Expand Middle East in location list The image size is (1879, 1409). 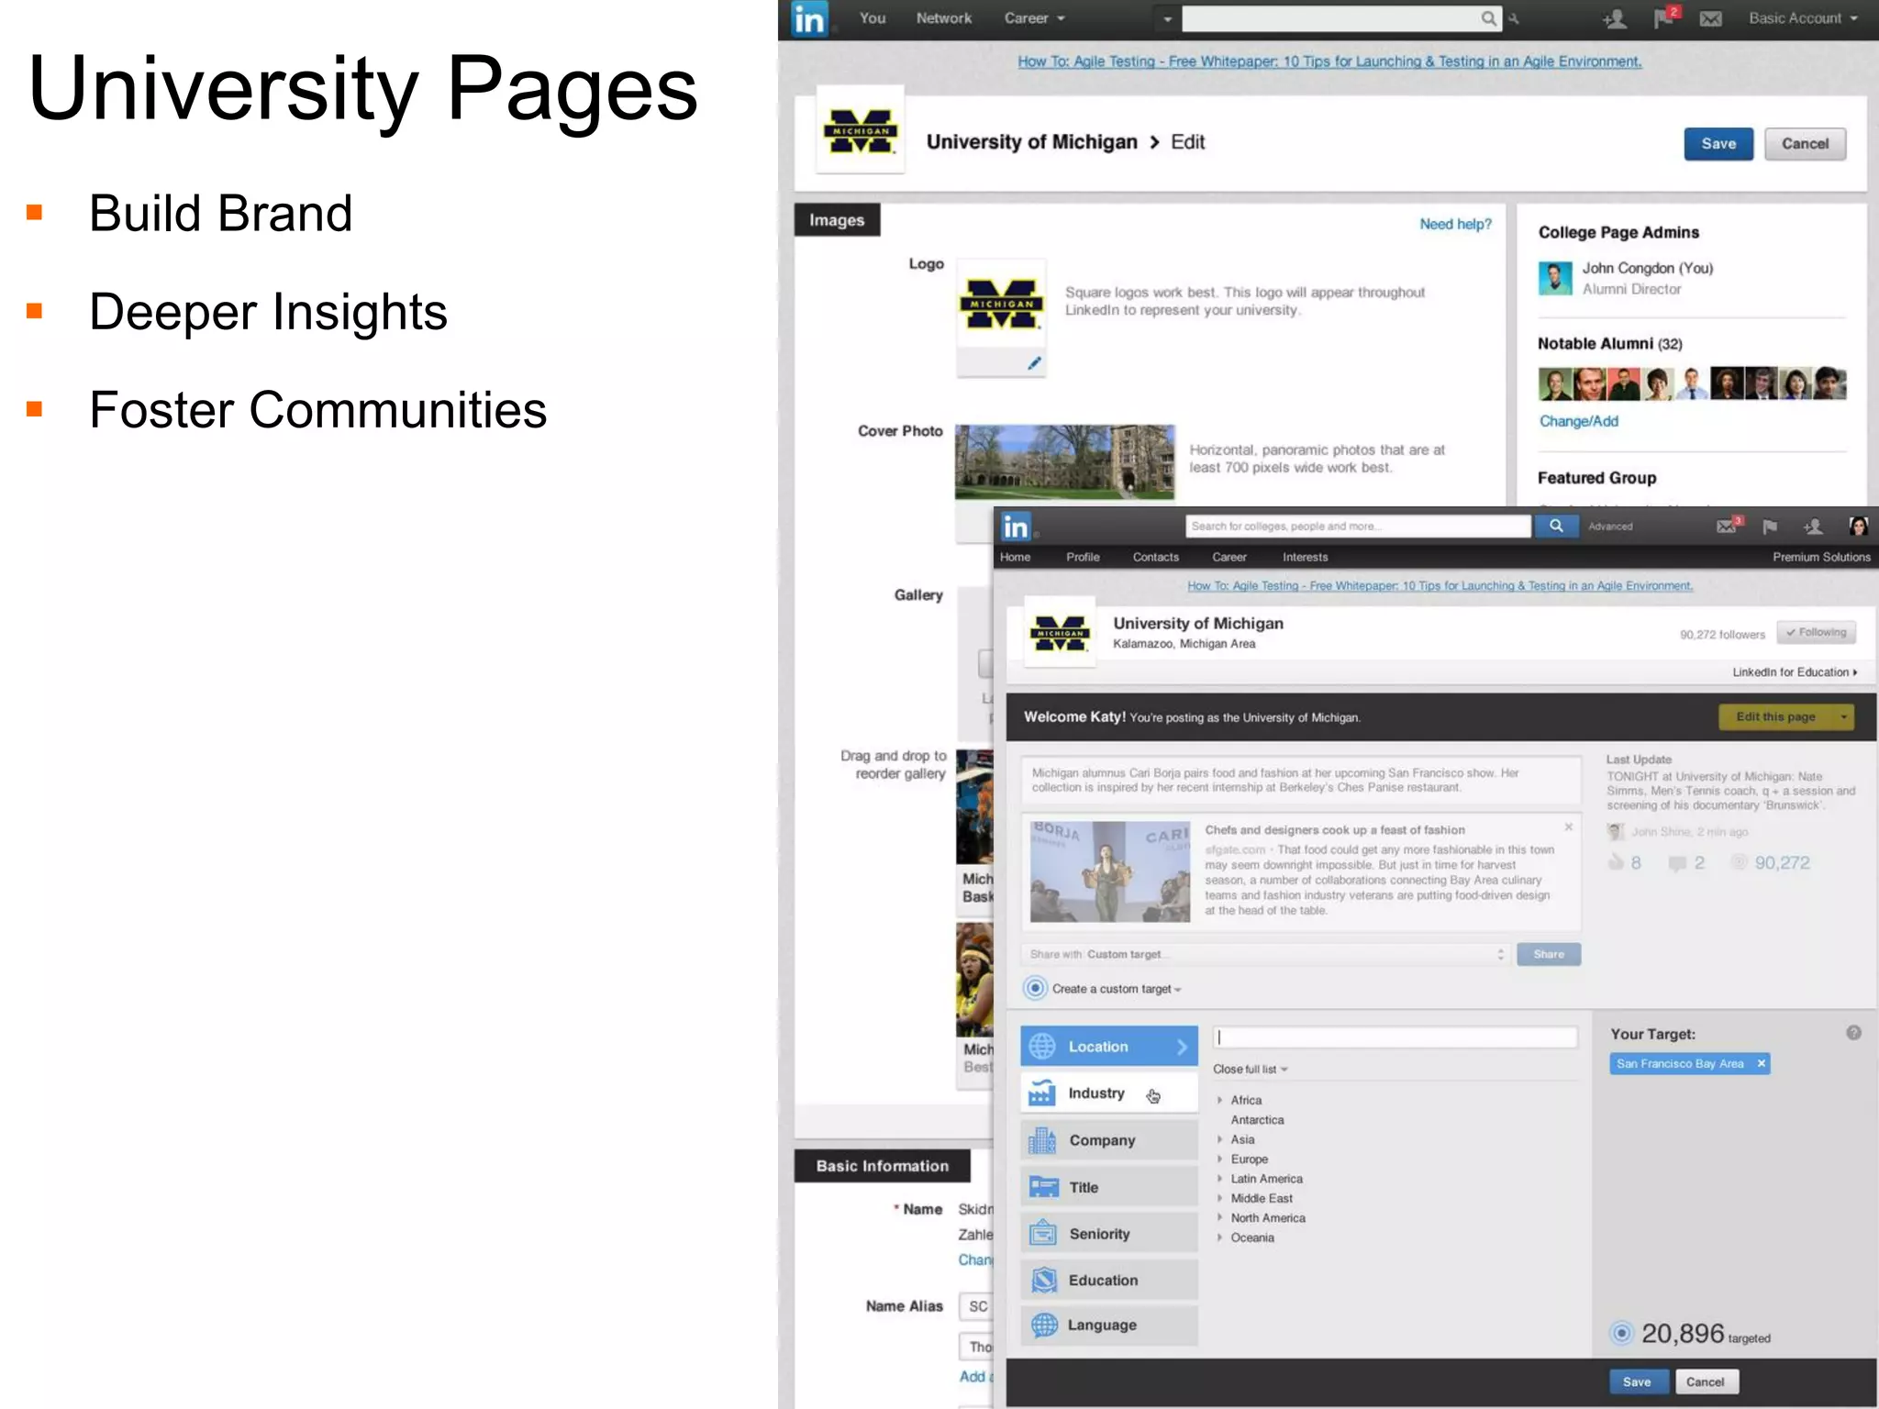coord(1220,1198)
